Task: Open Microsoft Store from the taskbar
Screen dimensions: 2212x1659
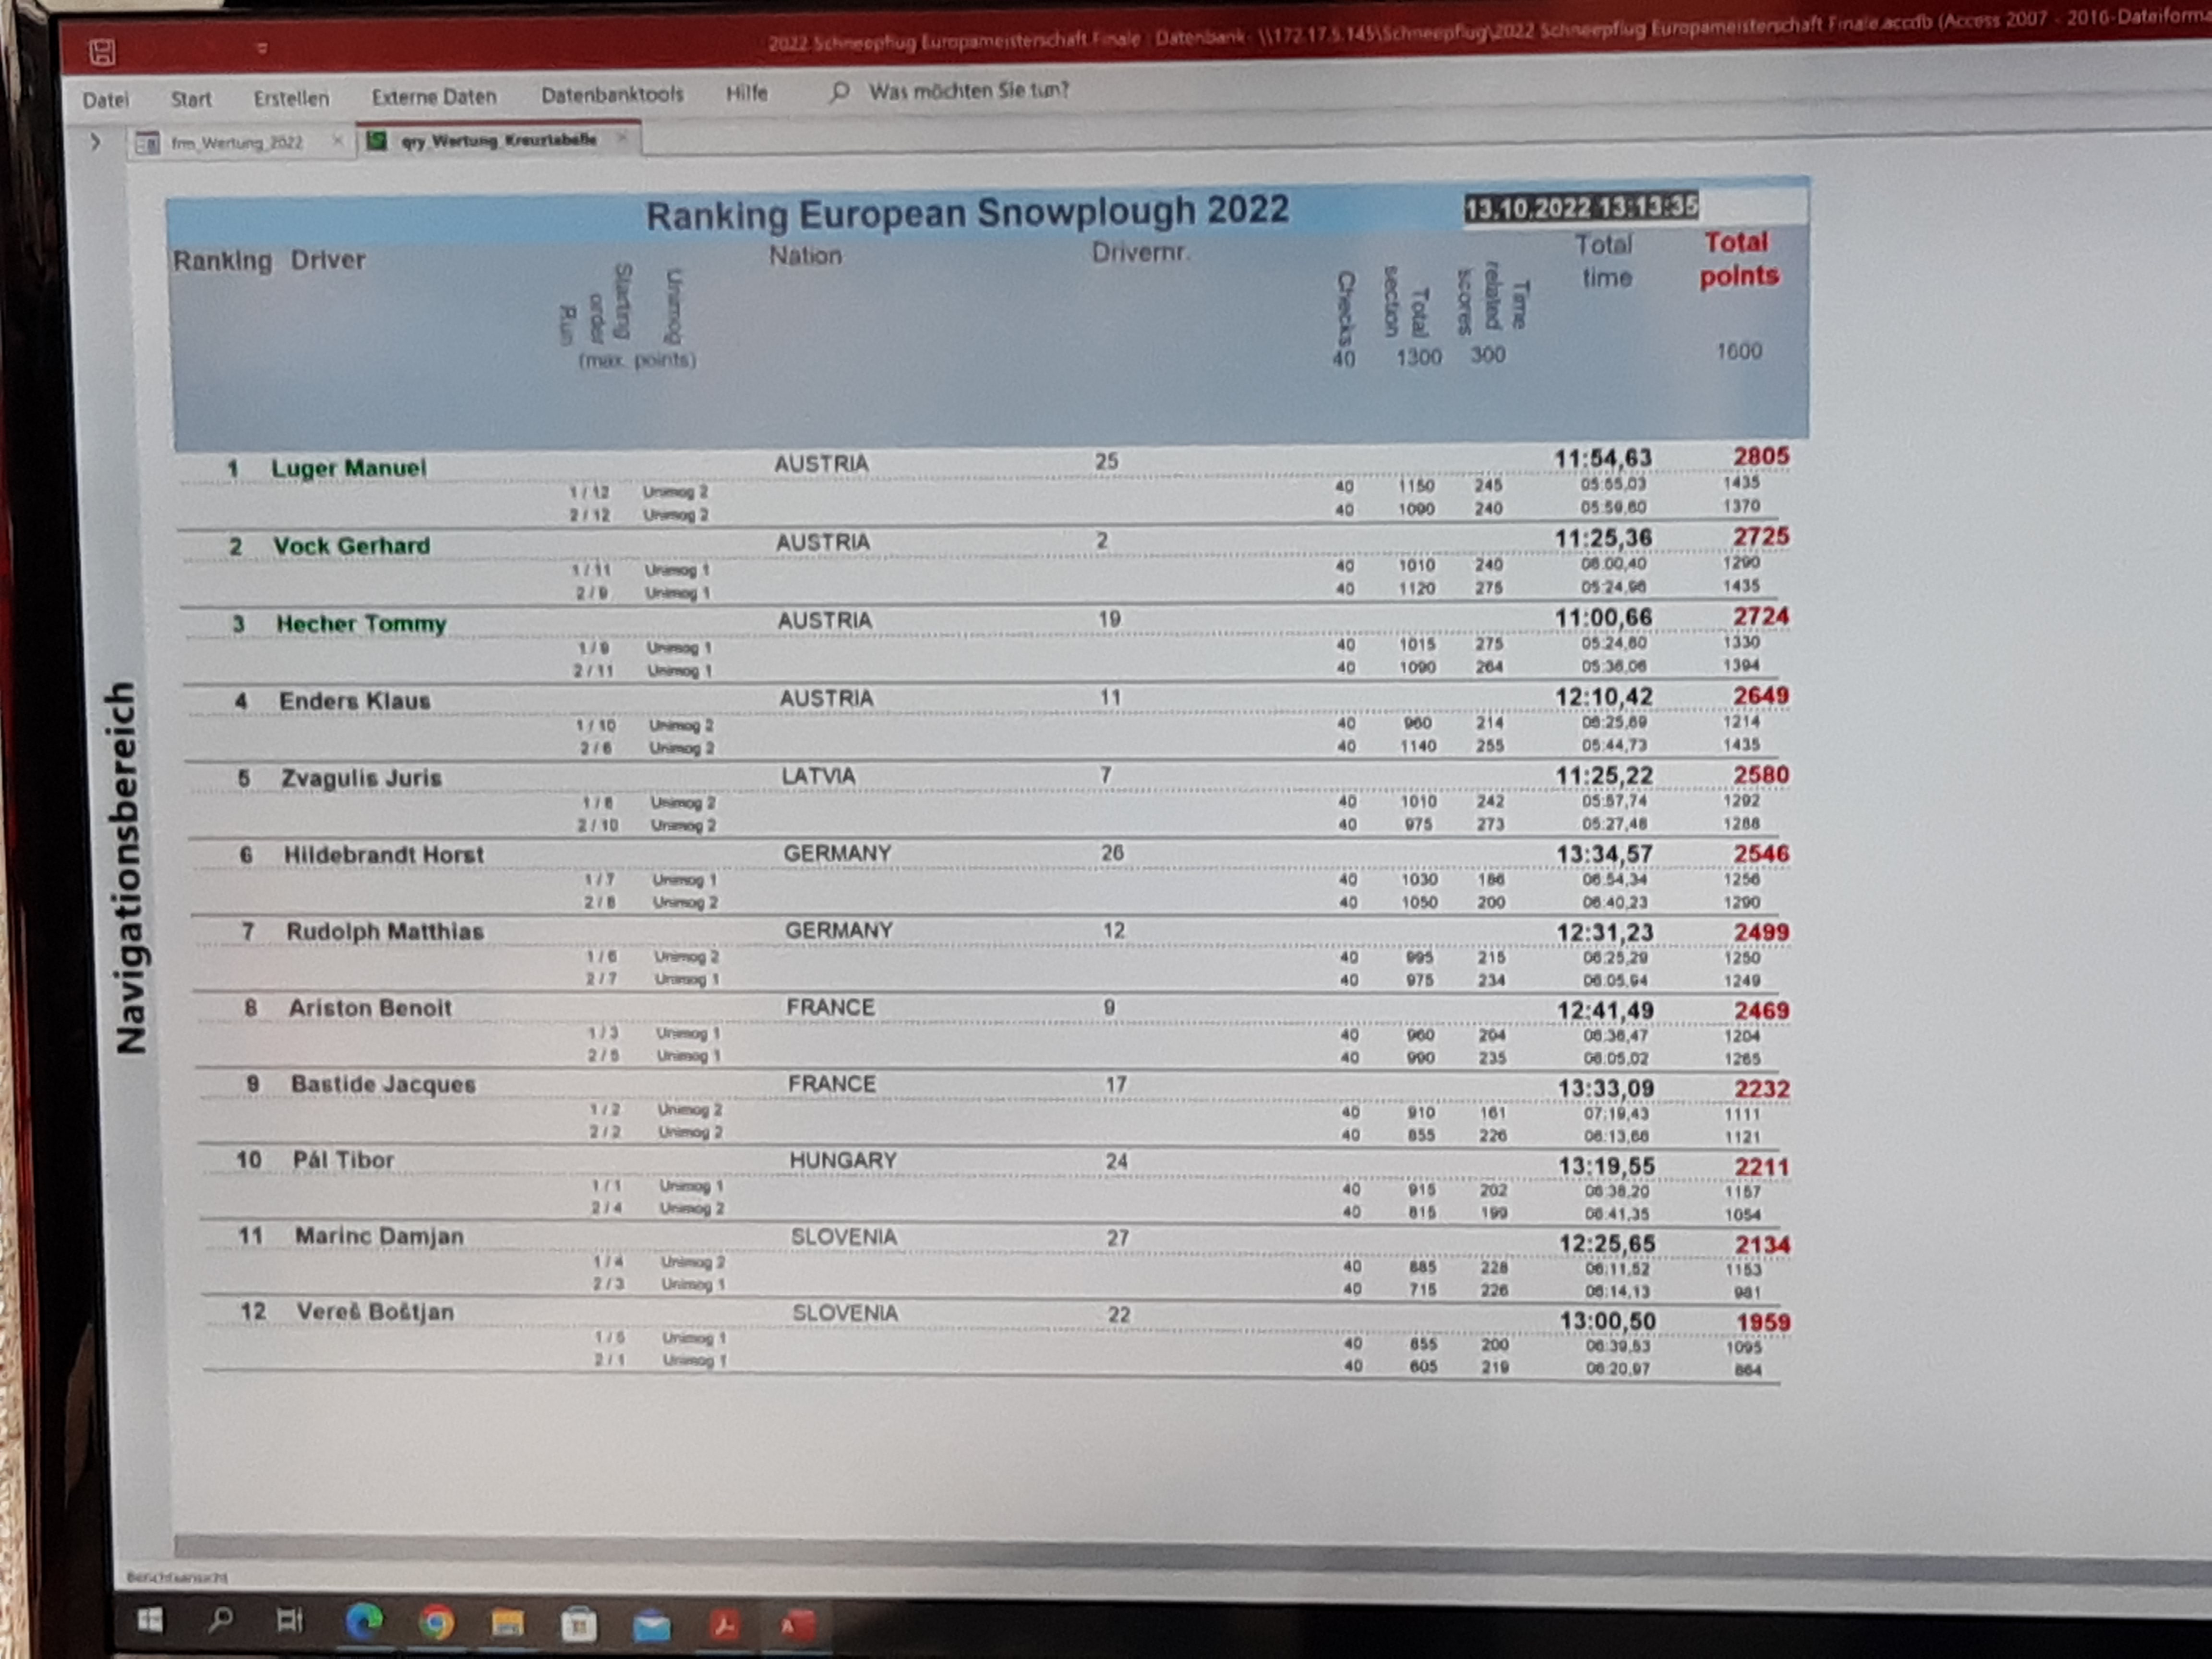Action: (578, 1626)
